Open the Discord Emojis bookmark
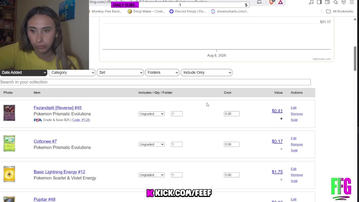 coord(187,11)
